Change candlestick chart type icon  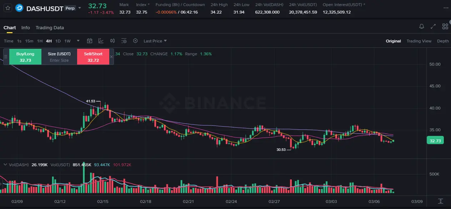[112, 41]
